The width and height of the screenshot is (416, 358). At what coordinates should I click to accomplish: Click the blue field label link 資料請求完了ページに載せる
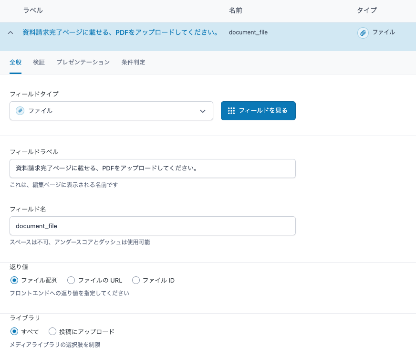tap(120, 32)
